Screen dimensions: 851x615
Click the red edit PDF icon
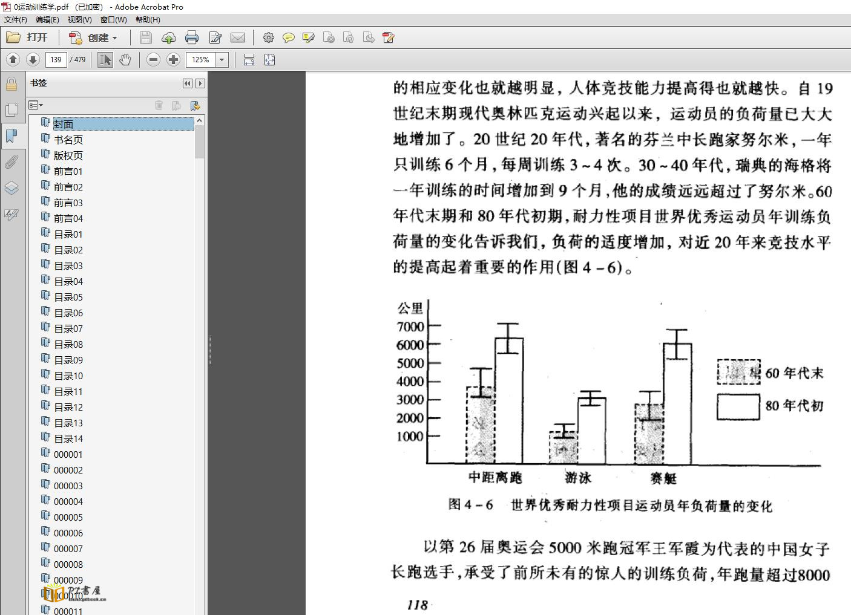point(389,38)
